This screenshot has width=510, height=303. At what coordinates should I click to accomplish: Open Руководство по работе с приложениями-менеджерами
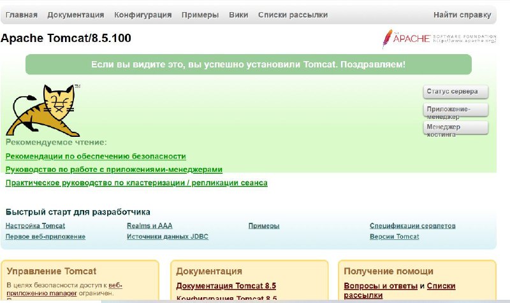point(114,169)
